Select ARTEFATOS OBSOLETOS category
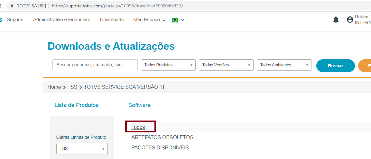Image resolution: width=371 pixels, height=159 pixels. pos(162,137)
